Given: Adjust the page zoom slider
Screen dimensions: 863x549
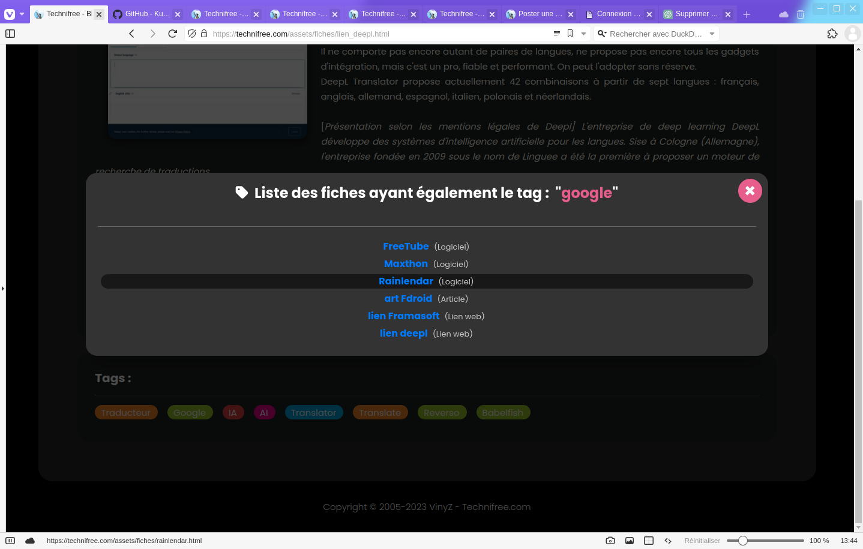Looking at the screenshot, I should 743,541.
